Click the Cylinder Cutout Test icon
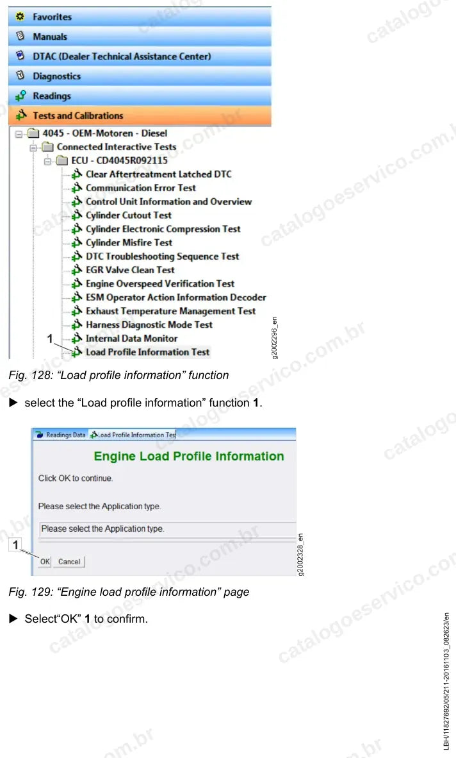 point(77,215)
